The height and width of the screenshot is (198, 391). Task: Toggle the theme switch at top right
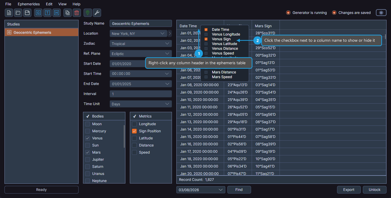click(x=381, y=13)
